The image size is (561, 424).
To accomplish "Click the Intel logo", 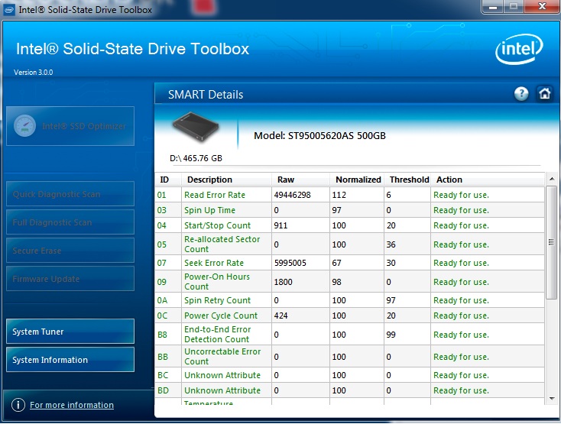I will point(518,51).
